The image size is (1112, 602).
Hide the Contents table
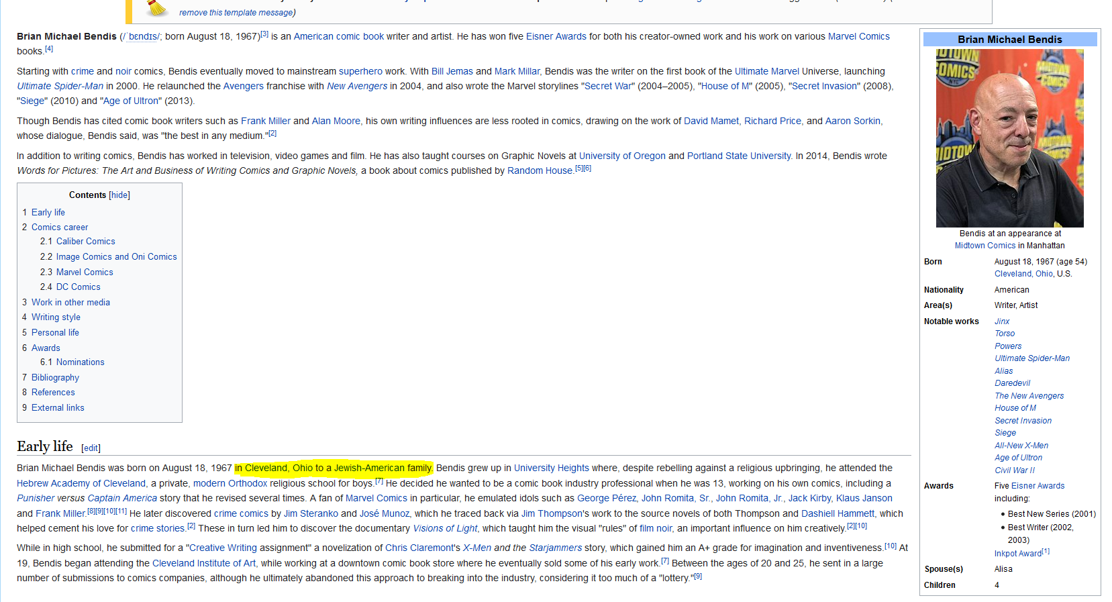coord(119,195)
